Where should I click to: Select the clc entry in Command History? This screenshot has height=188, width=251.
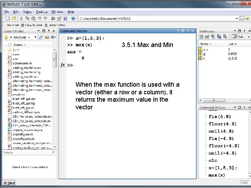click(x=213, y=160)
